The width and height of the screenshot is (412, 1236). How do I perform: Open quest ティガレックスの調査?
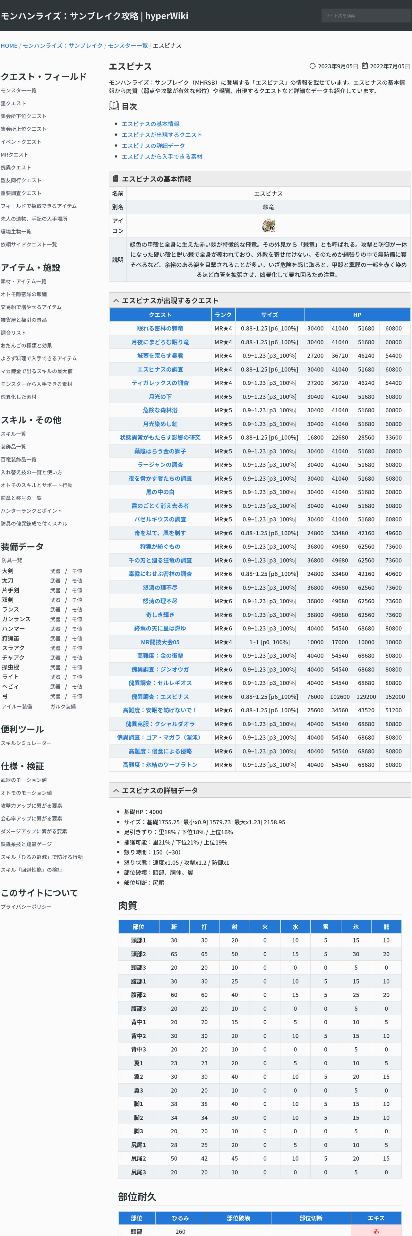click(160, 383)
